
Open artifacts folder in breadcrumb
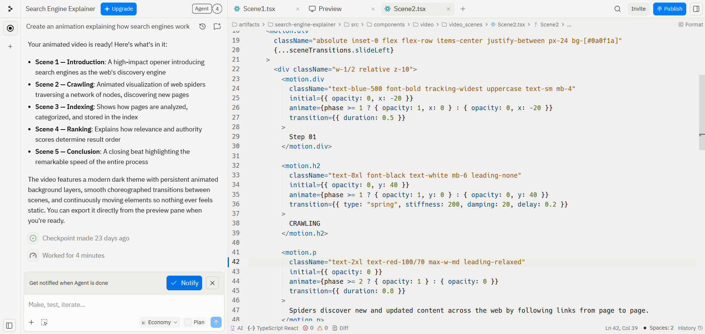point(246,25)
